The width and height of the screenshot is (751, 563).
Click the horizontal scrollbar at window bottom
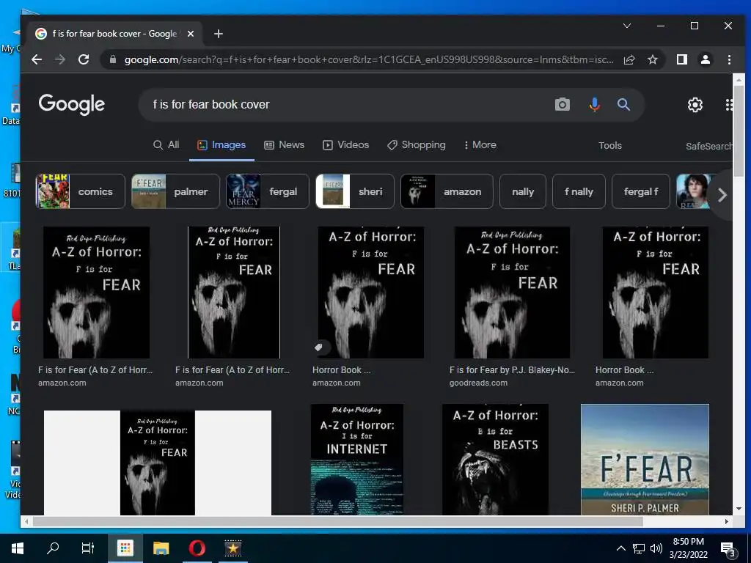(337, 521)
